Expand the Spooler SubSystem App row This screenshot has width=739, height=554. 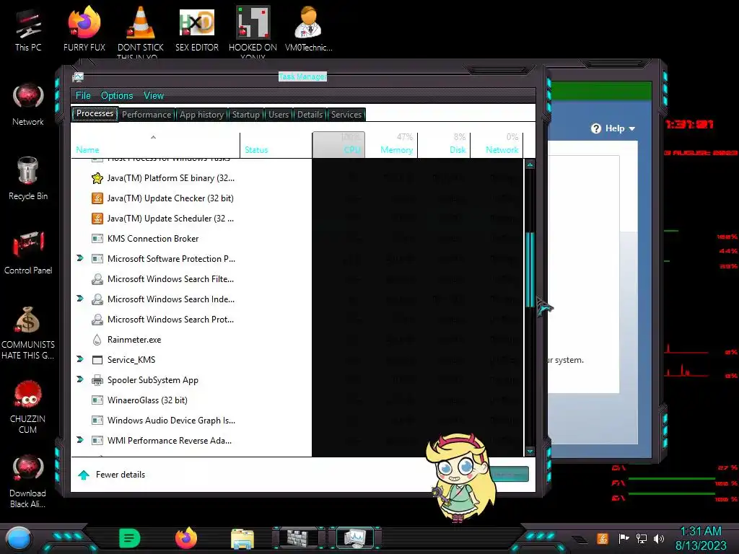click(x=80, y=379)
